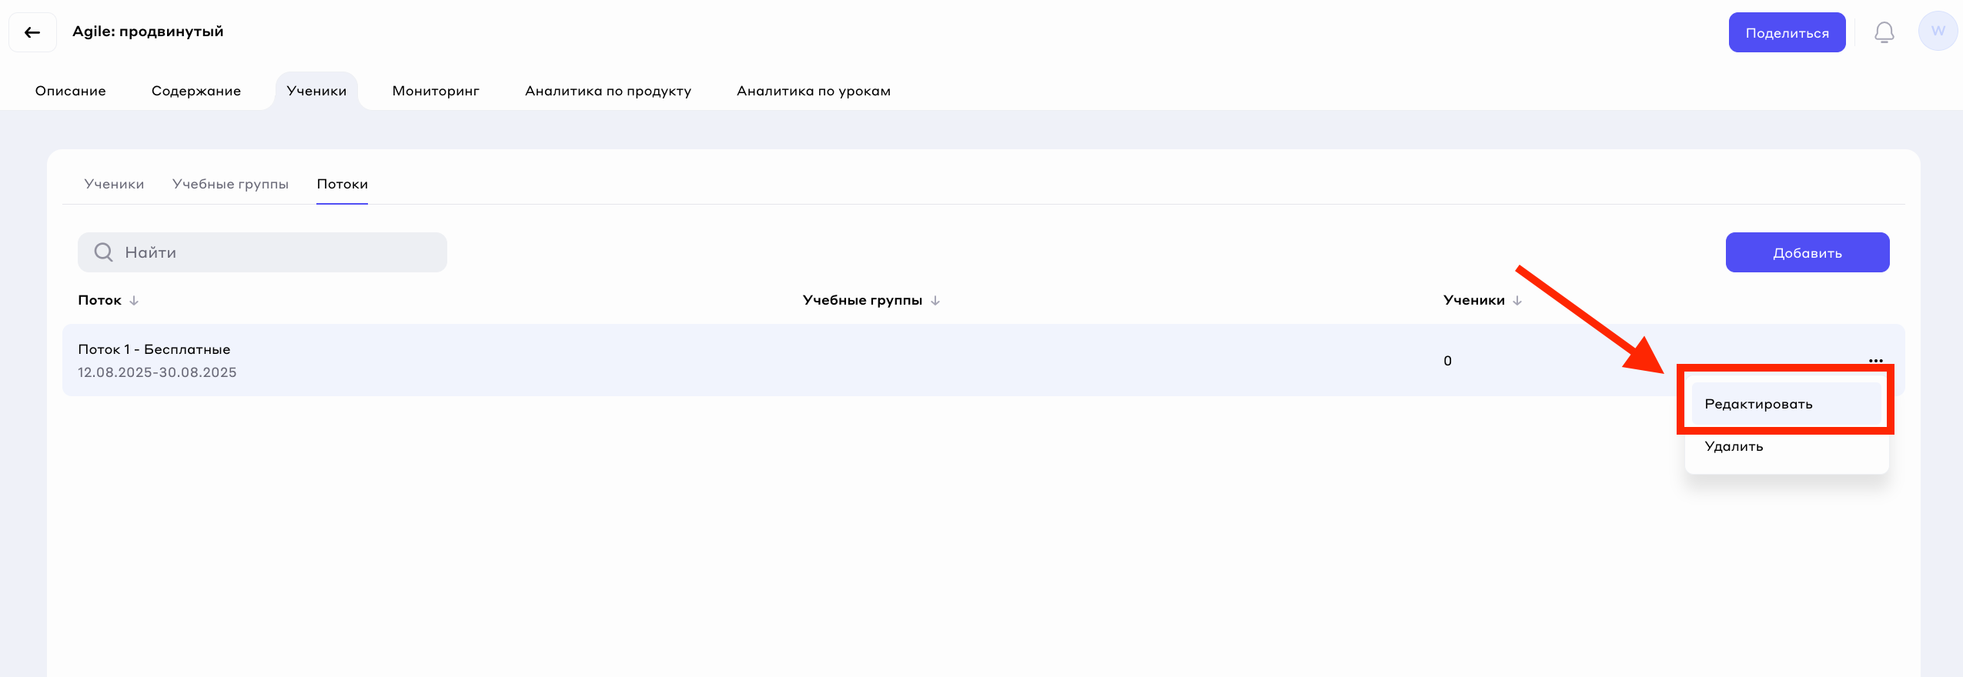
Task: Open the user avatar profile
Action: click(x=1937, y=32)
